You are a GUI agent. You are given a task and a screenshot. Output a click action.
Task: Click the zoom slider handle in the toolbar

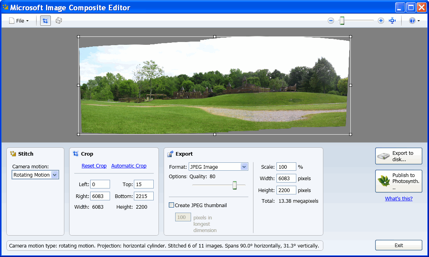[x=342, y=21]
